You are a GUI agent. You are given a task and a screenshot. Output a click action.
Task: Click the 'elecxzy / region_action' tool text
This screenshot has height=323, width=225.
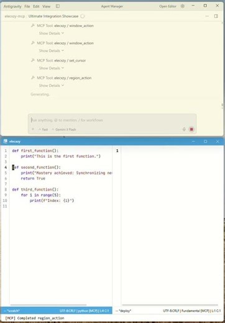click(x=73, y=78)
